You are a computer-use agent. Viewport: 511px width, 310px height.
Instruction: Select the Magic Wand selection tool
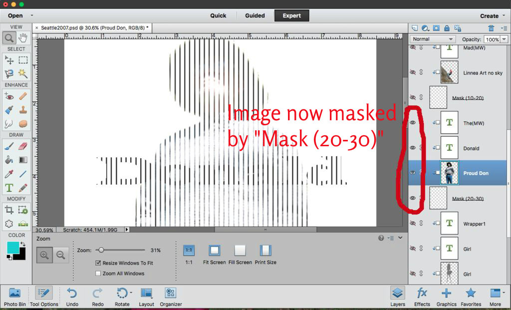click(x=23, y=74)
